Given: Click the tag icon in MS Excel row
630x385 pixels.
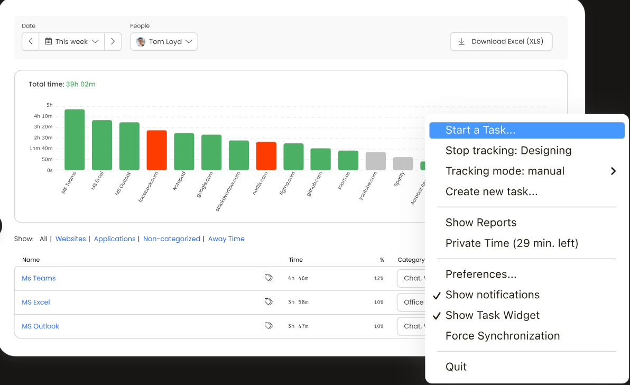Looking at the screenshot, I should pyautogui.click(x=268, y=302).
